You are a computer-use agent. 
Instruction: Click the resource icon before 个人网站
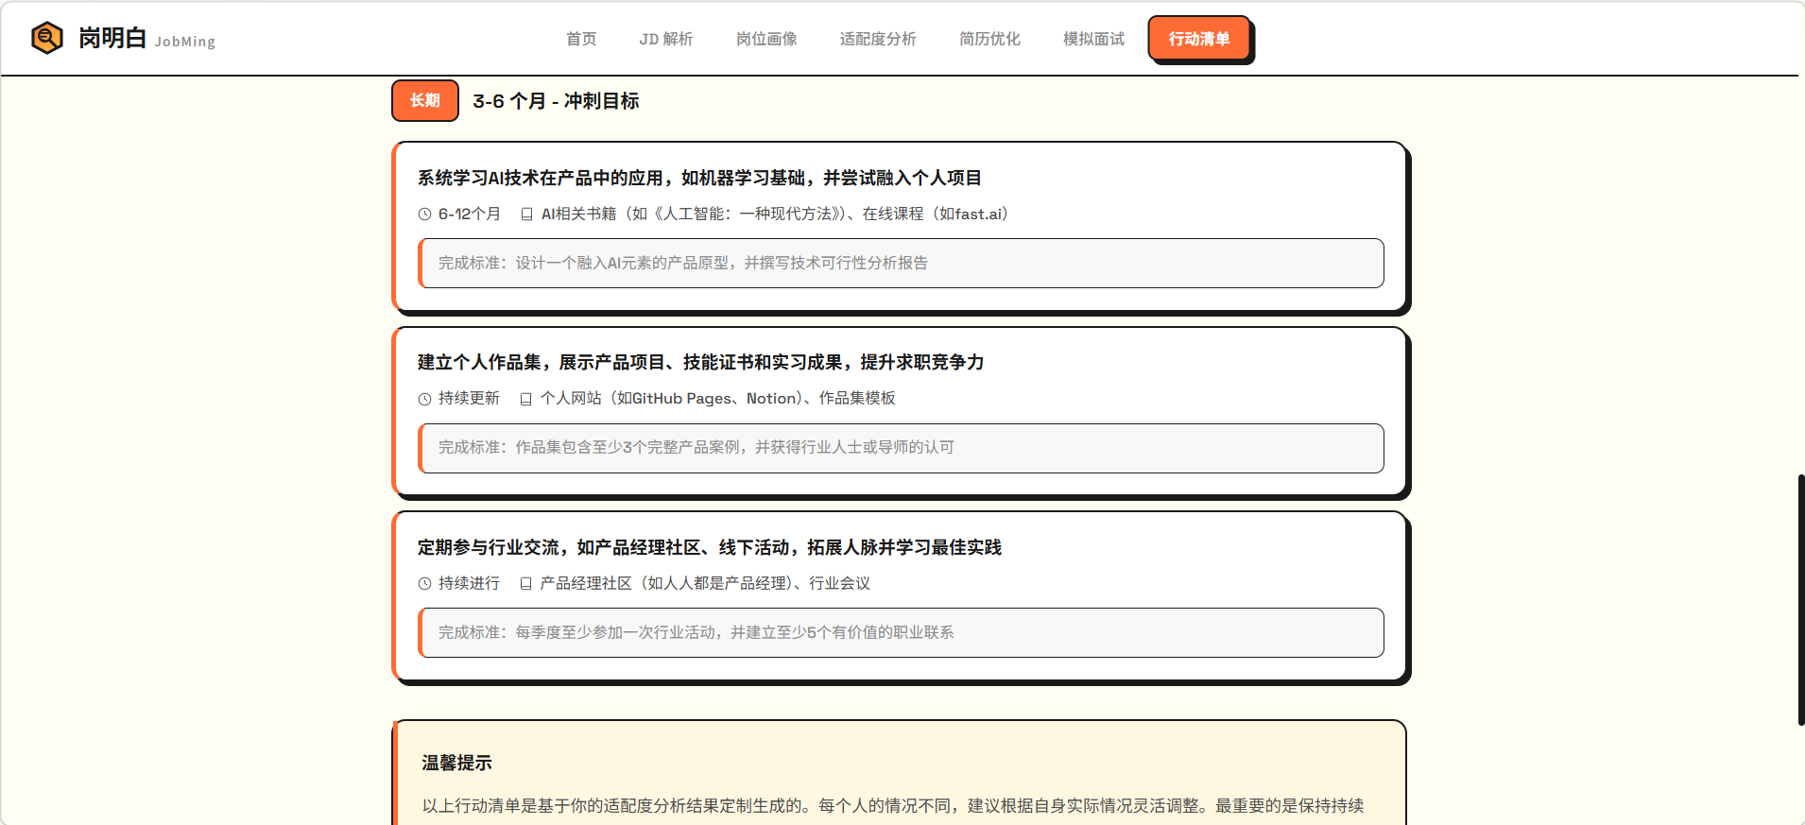526,399
